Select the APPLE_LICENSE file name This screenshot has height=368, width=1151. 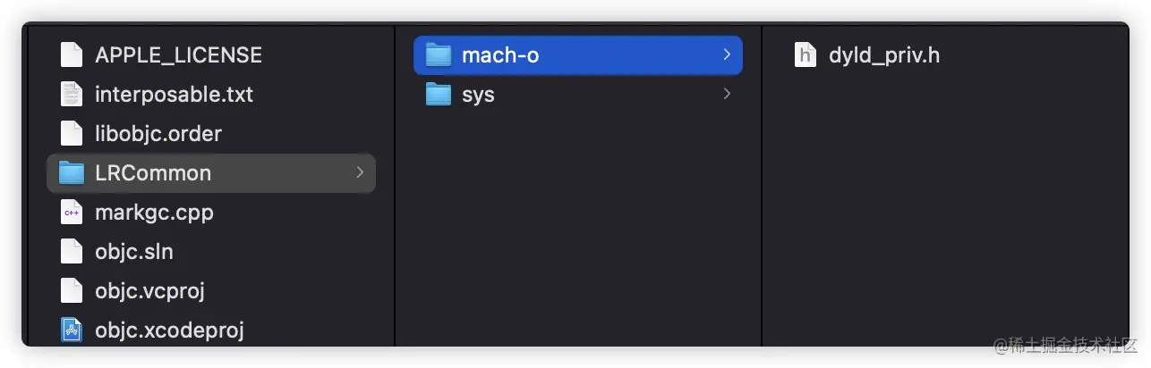pyautogui.click(x=178, y=55)
